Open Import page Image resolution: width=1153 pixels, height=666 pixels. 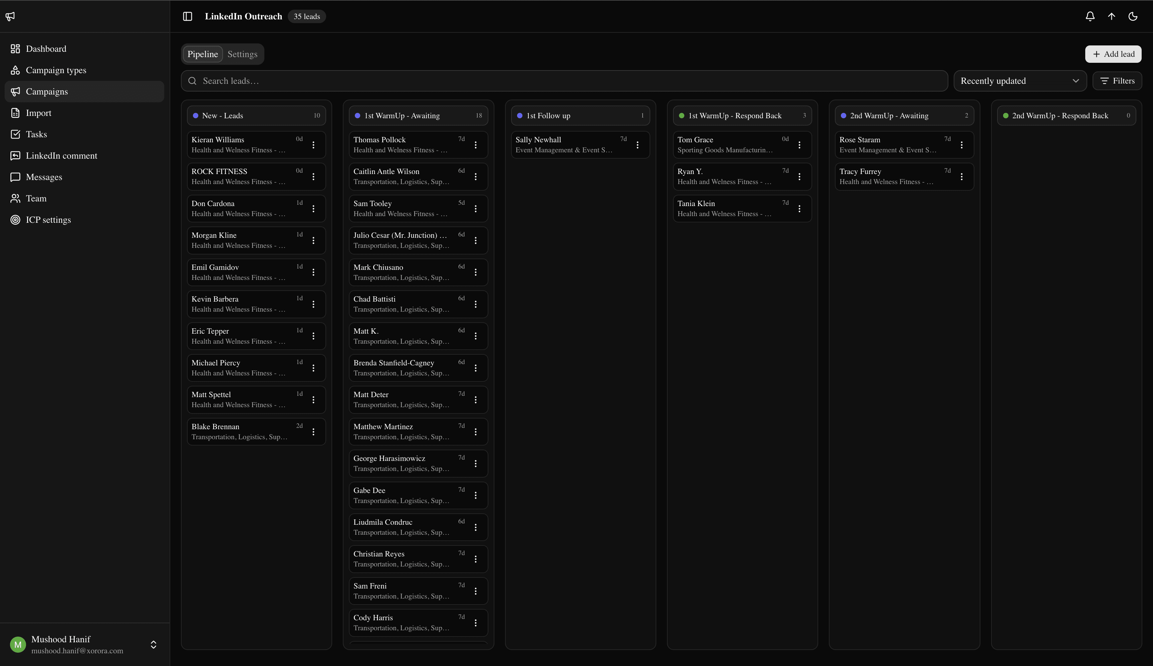84,113
